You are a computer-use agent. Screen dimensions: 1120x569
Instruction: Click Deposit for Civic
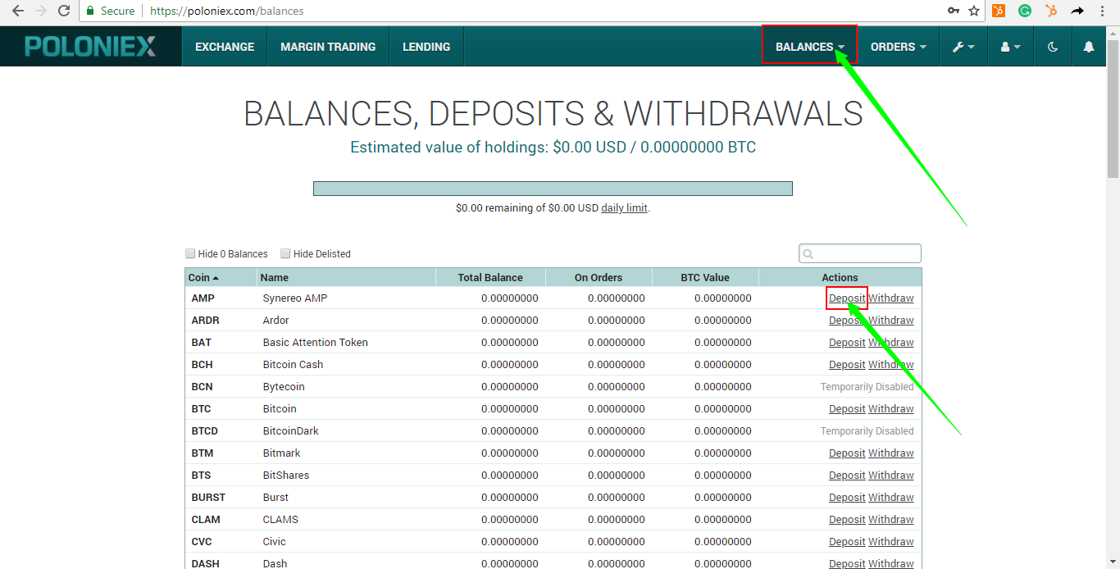pos(847,542)
